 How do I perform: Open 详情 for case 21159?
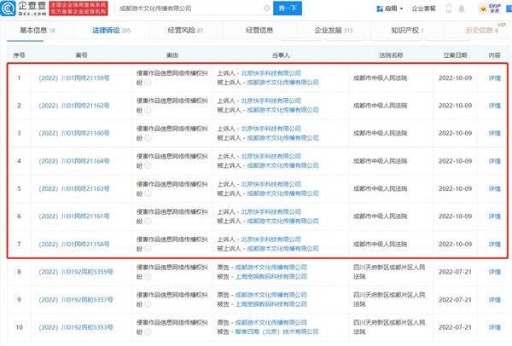[494, 78]
